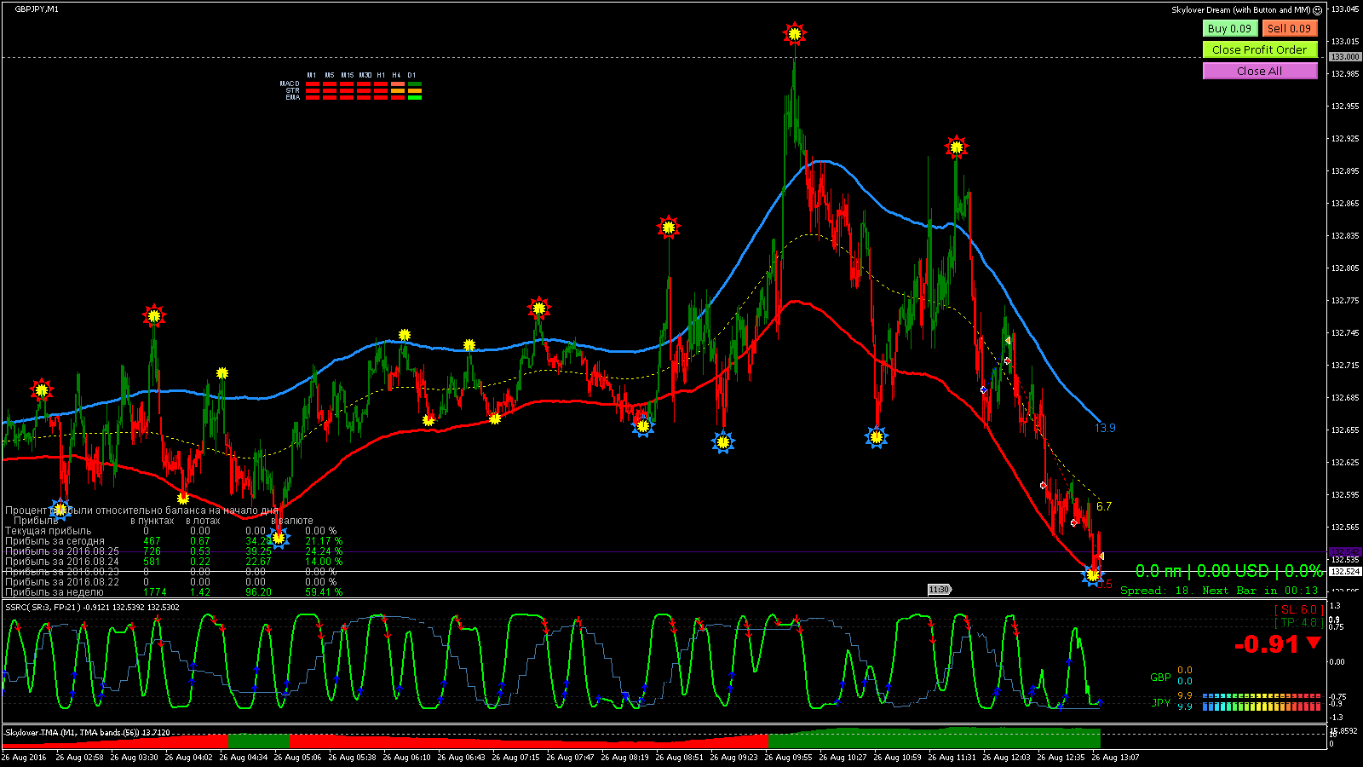The height and width of the screenshot is (767, 1363).
Task: Click the M30 timeframe header in signal panel
Action: pyautogui.click(x=365, y=75)
